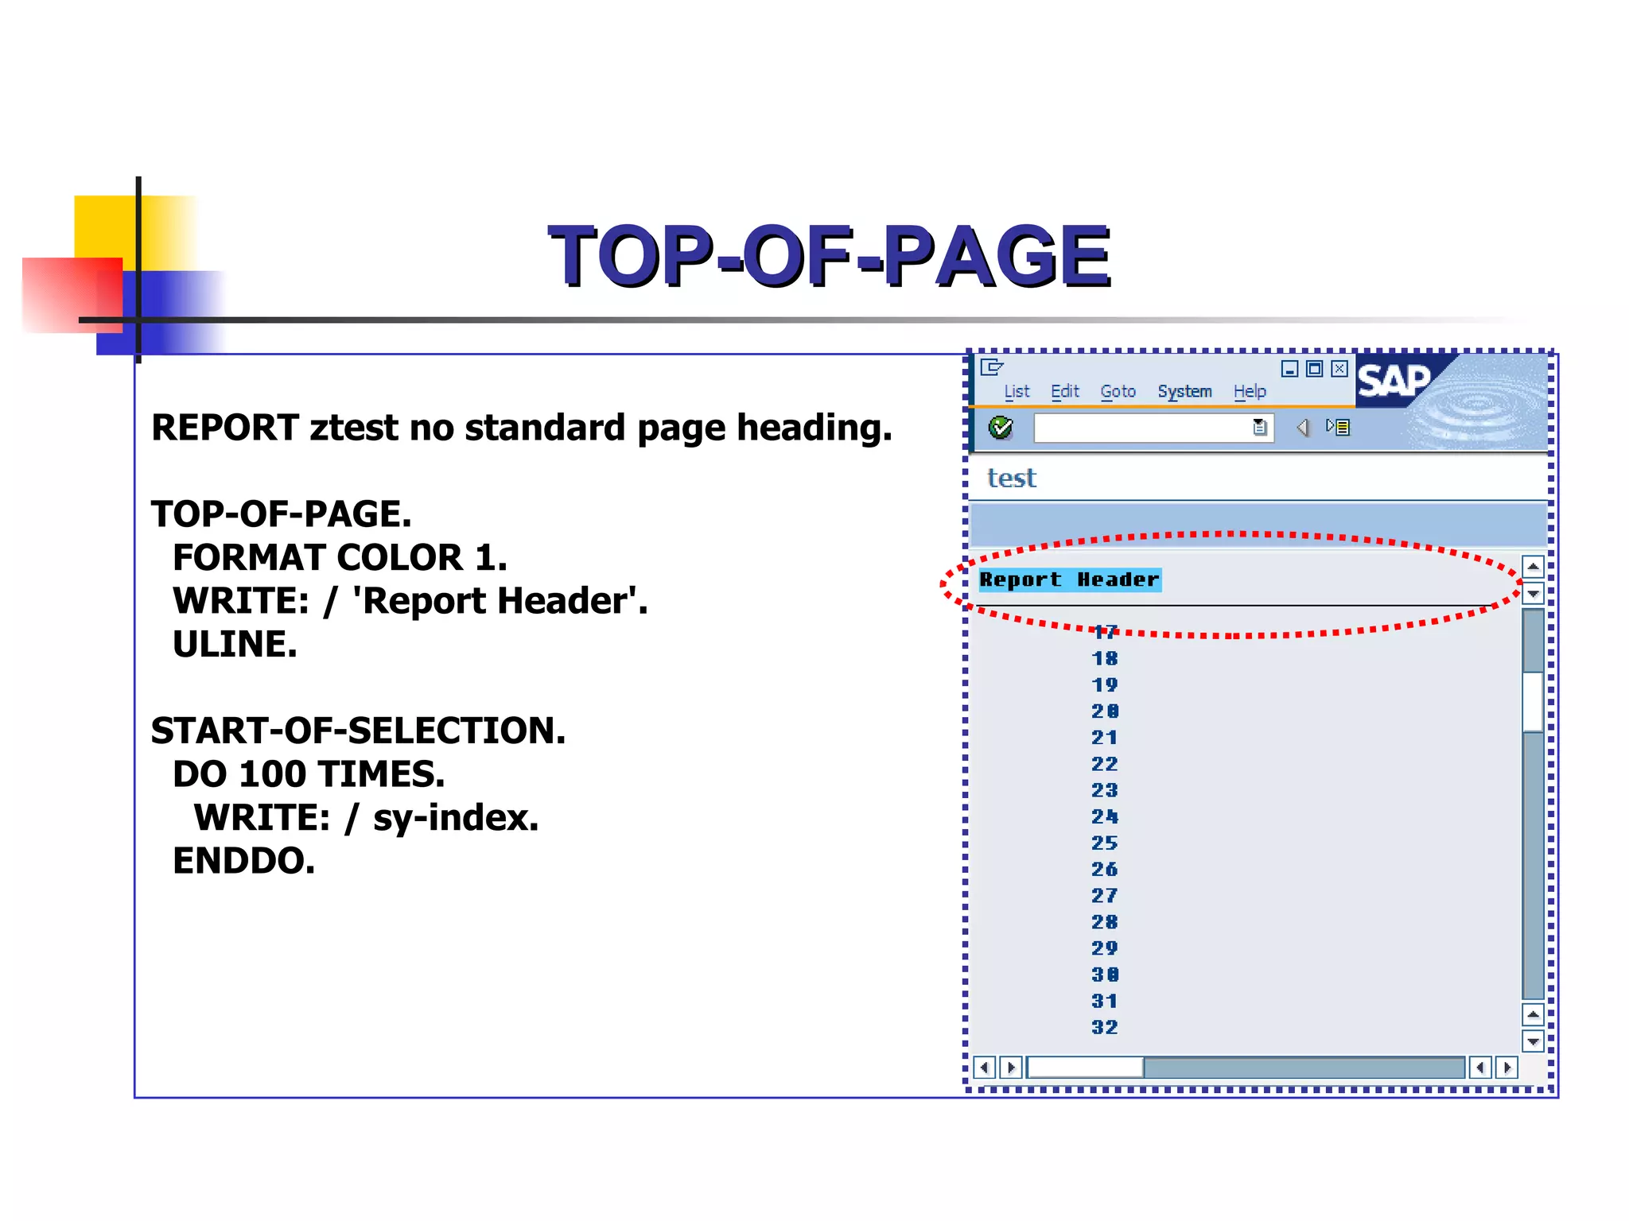
Task: Select list line '18'
Action: [1105, 658]
